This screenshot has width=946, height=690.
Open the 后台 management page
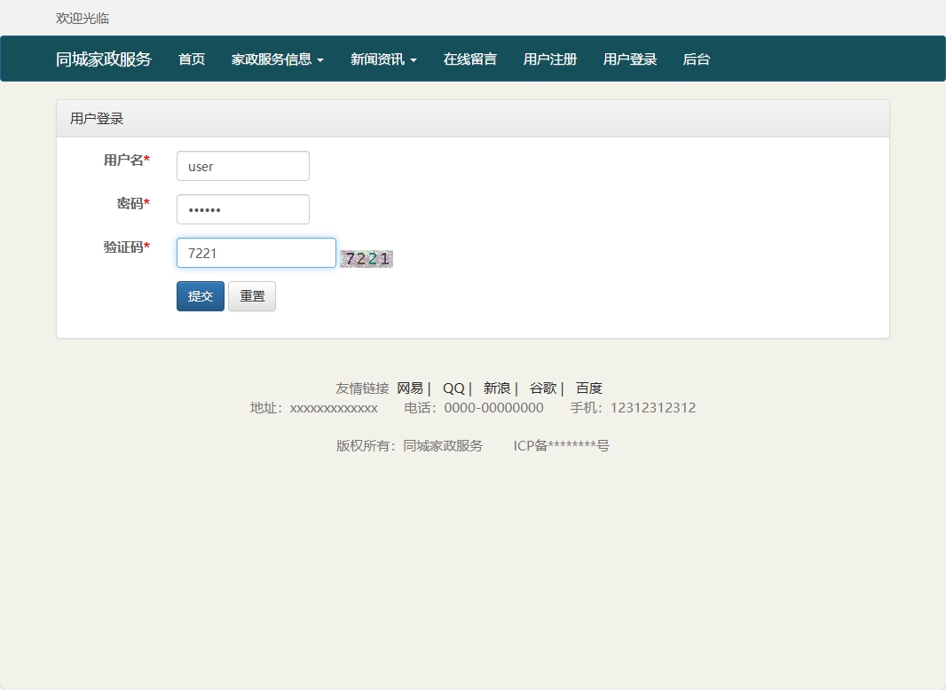[x=697, y=59]
